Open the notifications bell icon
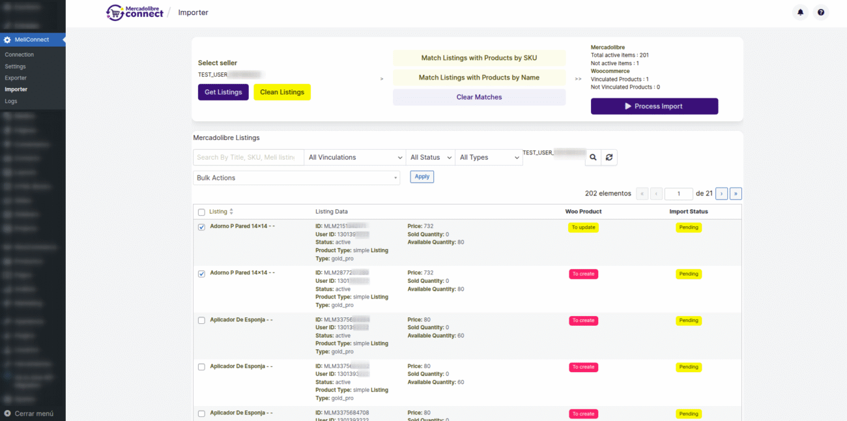Viewport: 847px width, 421px height. pos(800,12)
